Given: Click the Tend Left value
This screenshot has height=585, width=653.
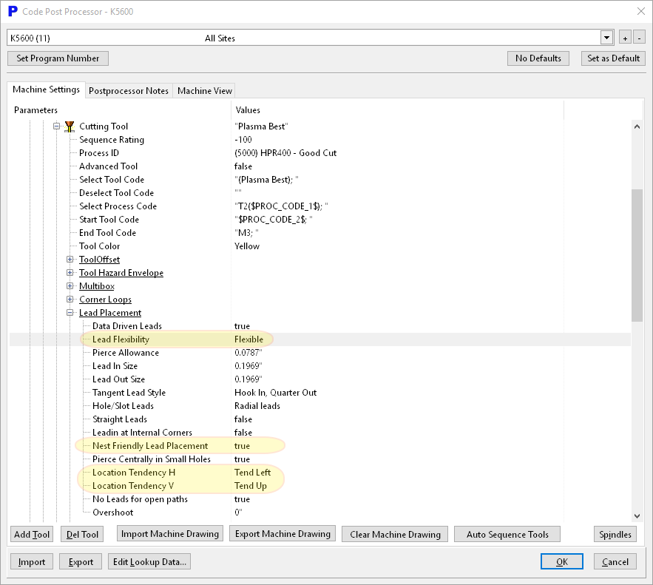Looking at the screenshot, I should (252, 473).
